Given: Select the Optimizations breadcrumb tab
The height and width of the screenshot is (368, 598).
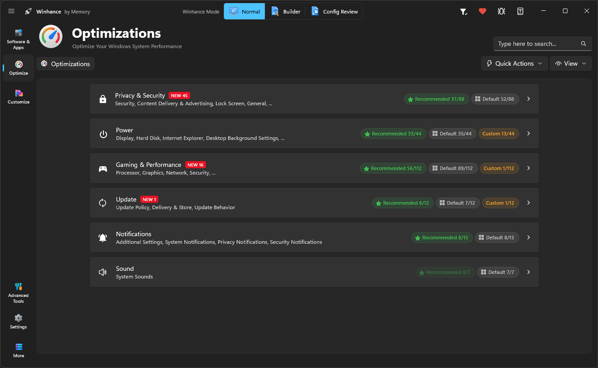Looking at the screenshot, I should coord(66,64).
